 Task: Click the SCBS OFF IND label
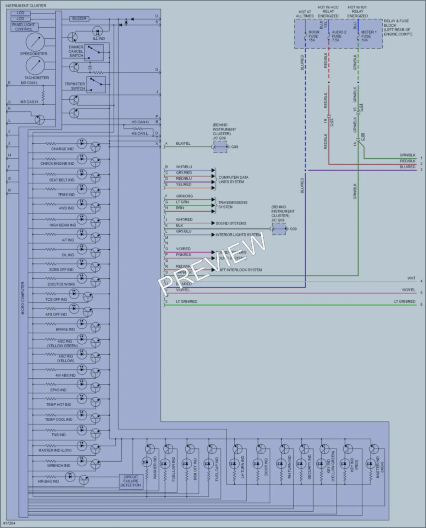tap(61, 269)
